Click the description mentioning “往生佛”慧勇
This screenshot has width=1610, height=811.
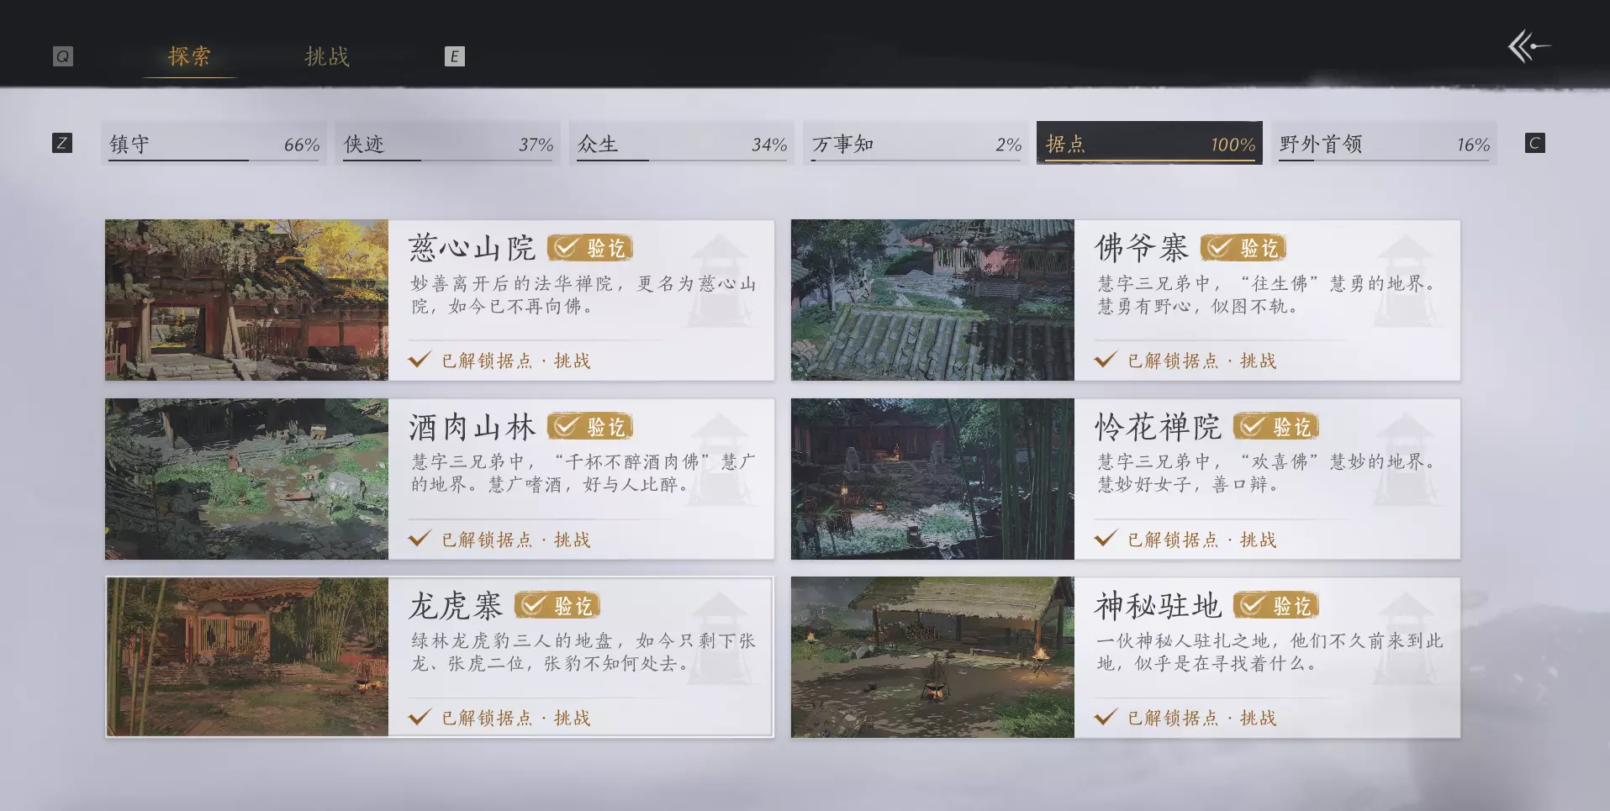pyautogui.click(x=1267, y=295)
